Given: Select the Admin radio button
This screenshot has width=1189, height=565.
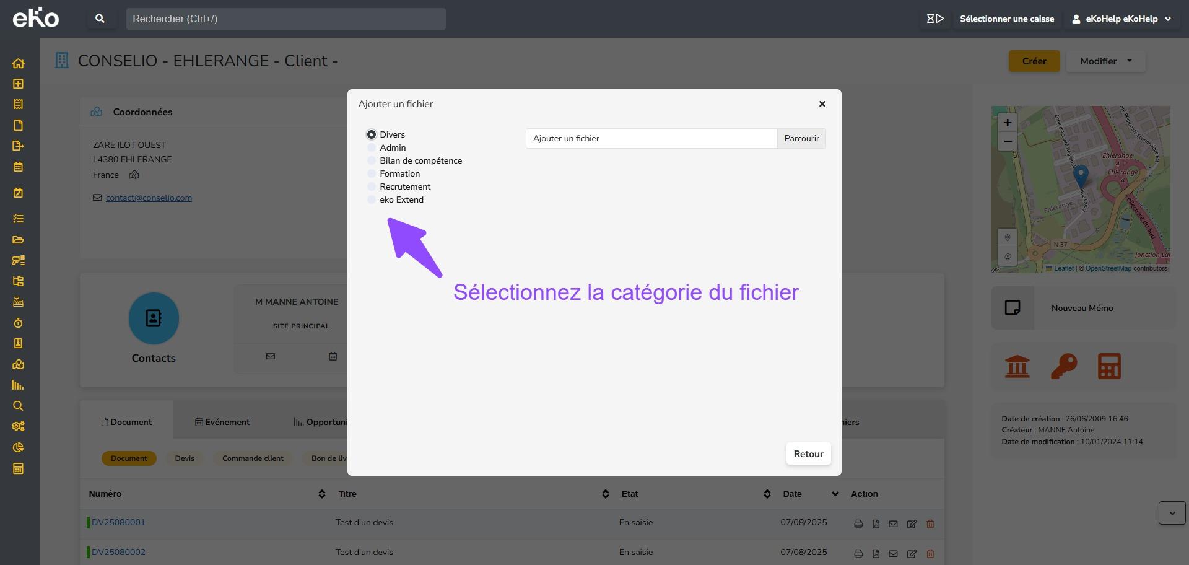Looking at the screenshot, I should pyautogui.click(x=372, y=147).
